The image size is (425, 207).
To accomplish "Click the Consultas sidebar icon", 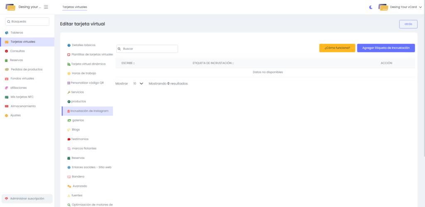I will tap(7, 51).
